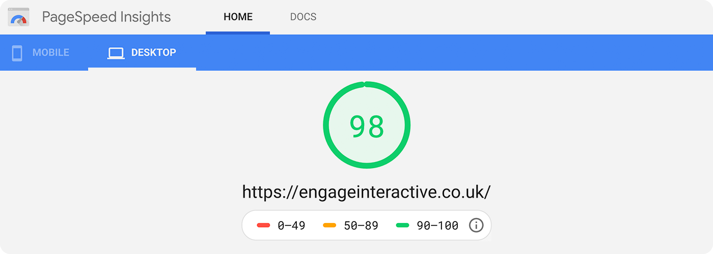Viewport: 713px width, 254px height.
Task: Click the green 90–100 legend marker
Action: point(403,225)
